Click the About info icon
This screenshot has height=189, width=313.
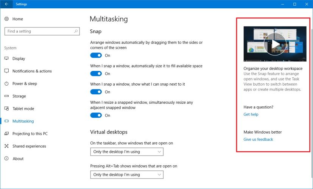coord(6,158)
